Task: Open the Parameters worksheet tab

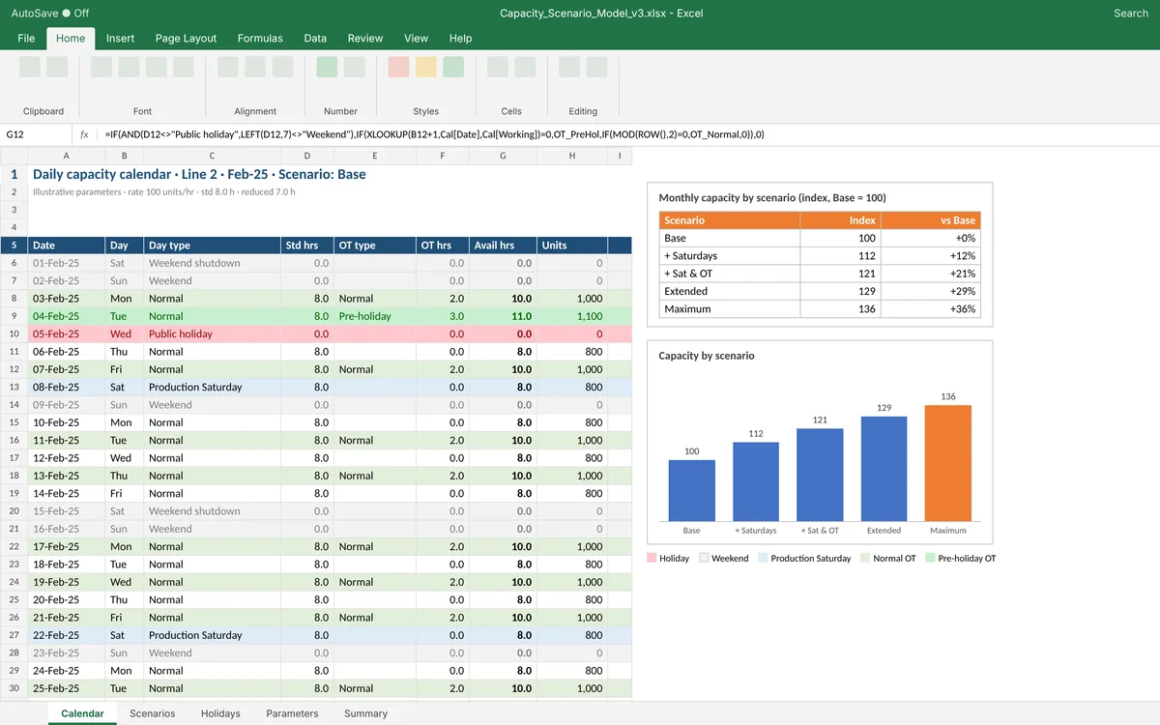Action: [x=292, y=713]
